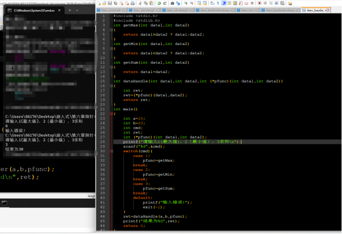
Task: Close the demo_hanshu.c active tab
Action: (328, 10)
